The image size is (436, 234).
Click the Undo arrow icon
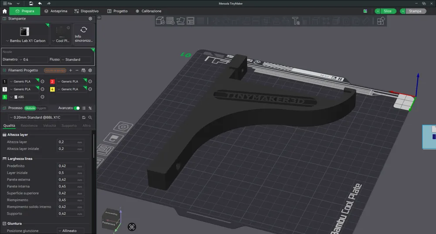point(40,3)
